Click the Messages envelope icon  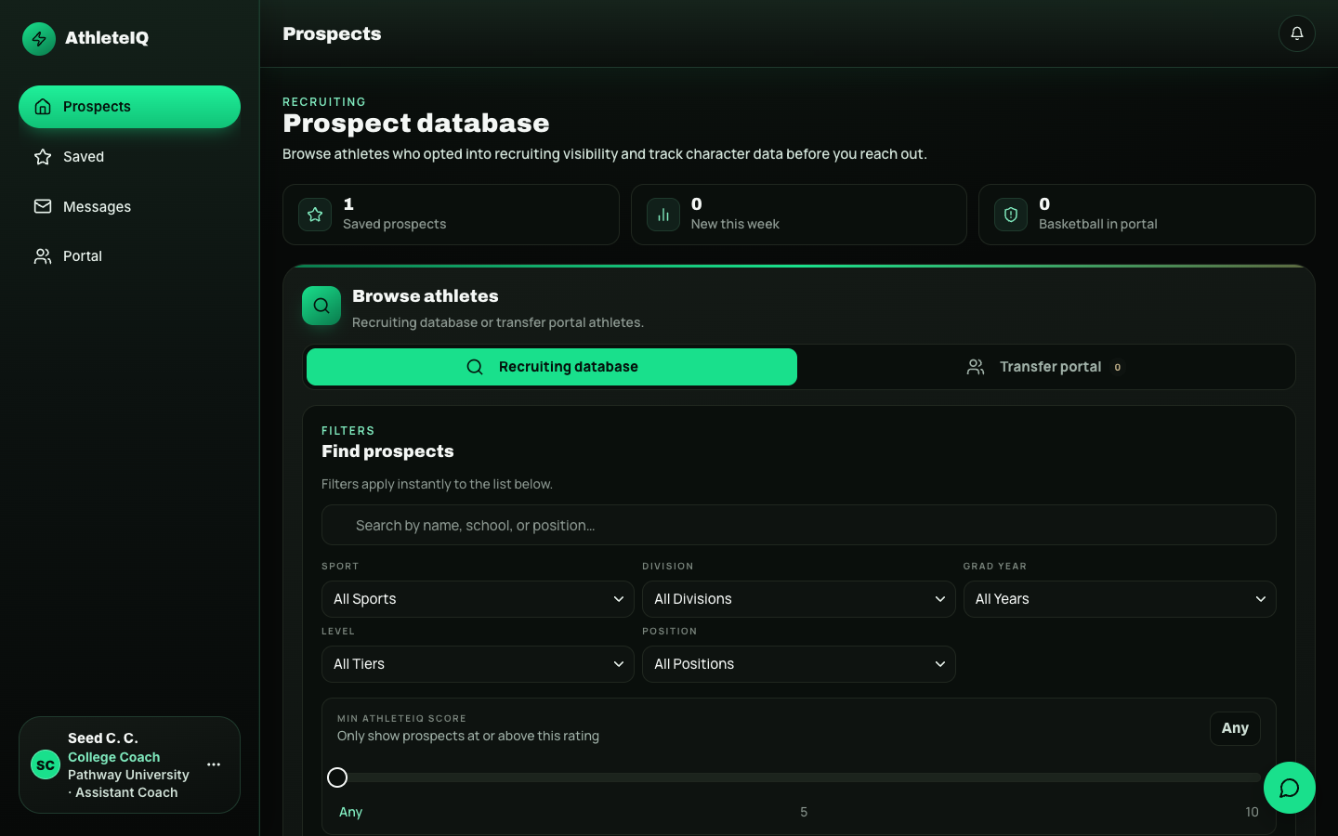pyautogui.click(x=43, y=206)
